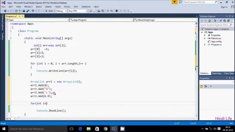Open notifications via the yellow flag icon

pos(174,2)
